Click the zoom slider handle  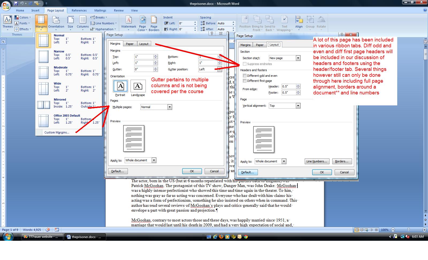pyautogui.click(x=408, y=230)
